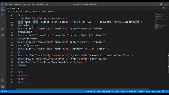Screen dimensions: 169x95
Task: Click the unsaved dot on if2.php tab
Action: point(19,8)
